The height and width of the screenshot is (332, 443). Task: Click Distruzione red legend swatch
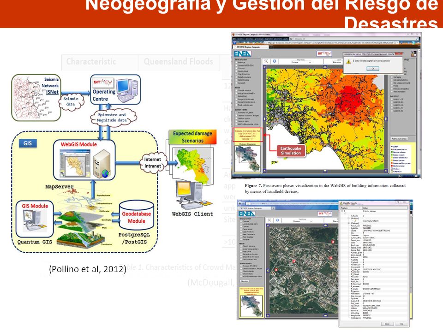[392, 166]
